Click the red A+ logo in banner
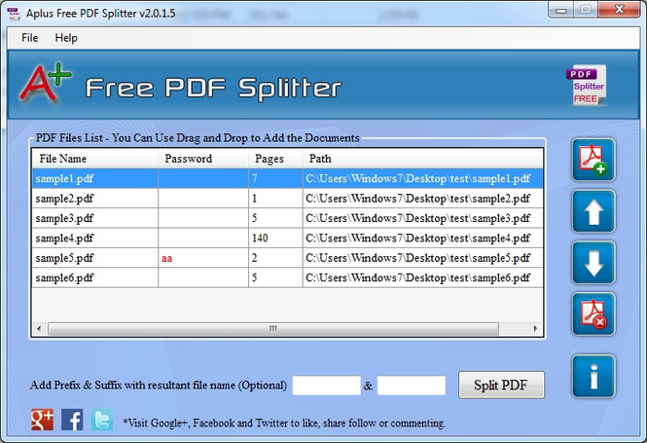The image size is (647, 443). pos(46,83)
